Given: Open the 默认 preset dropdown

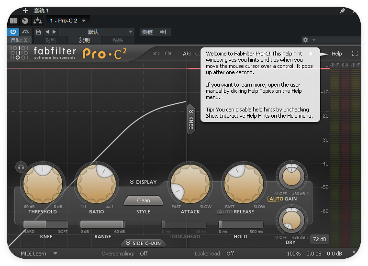Looking at the screenshot, I should point(96,32).
